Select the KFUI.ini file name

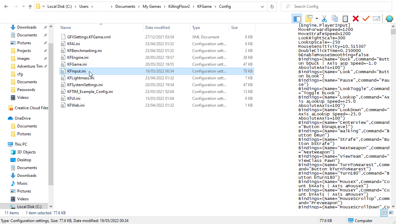pyautogui.click(x=74, y=99)
